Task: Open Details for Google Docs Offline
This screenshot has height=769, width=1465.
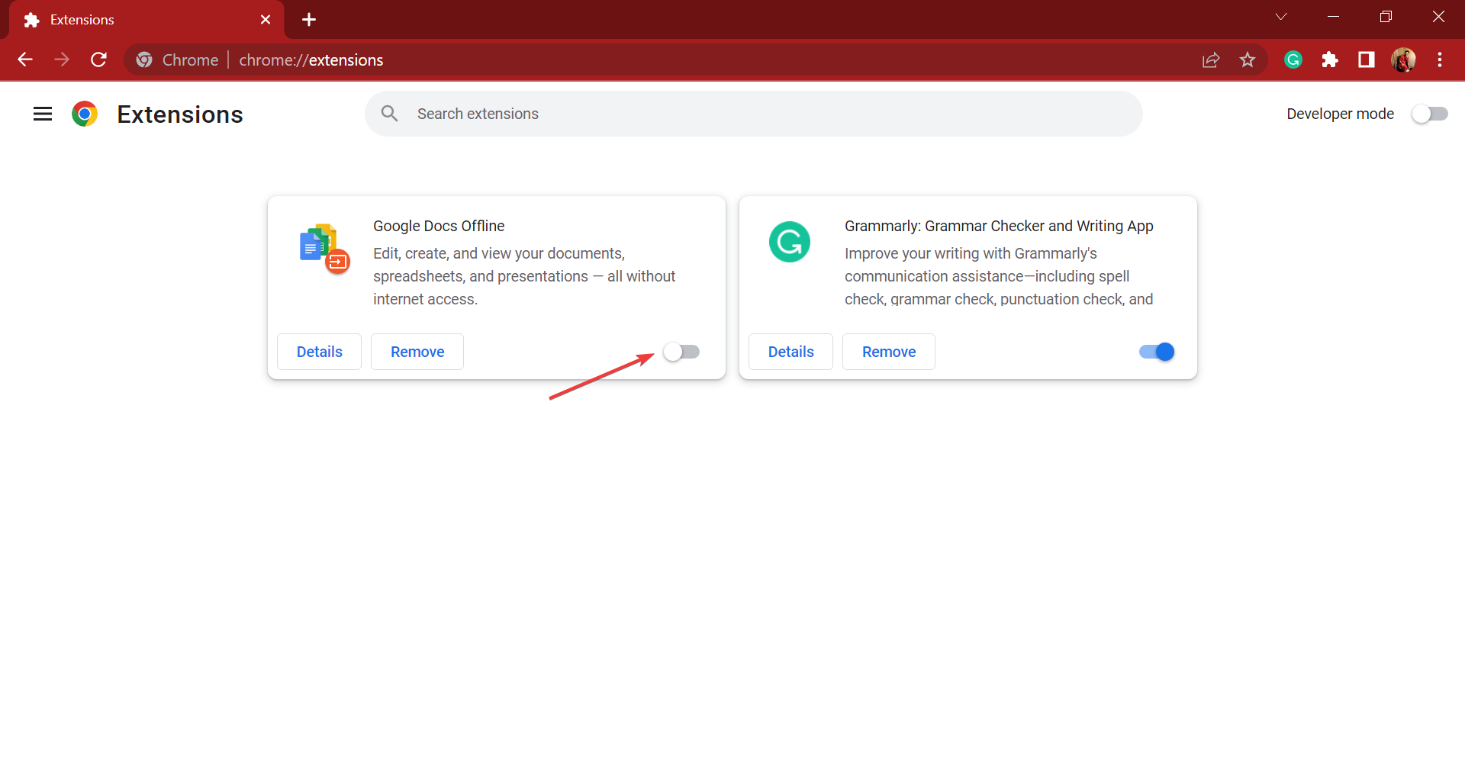Action: (319, 352)
